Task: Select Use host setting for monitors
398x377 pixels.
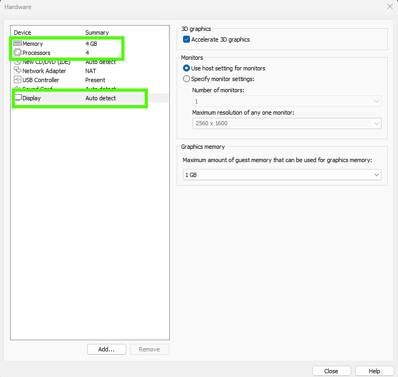Action: 186,68
